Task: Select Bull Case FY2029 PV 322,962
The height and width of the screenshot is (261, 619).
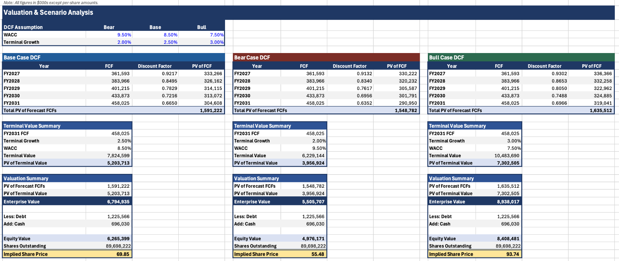Action: 603,88
